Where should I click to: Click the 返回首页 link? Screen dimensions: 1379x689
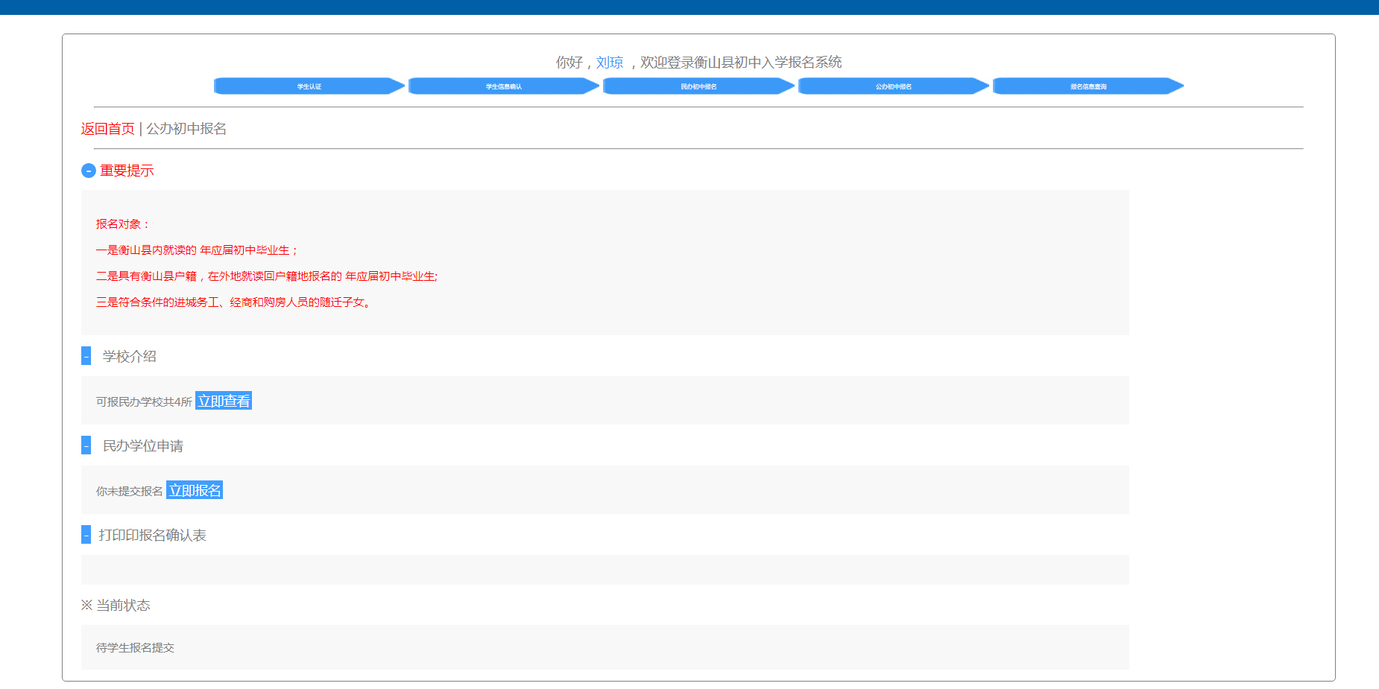pyautogui.click(x=107, y=129)
